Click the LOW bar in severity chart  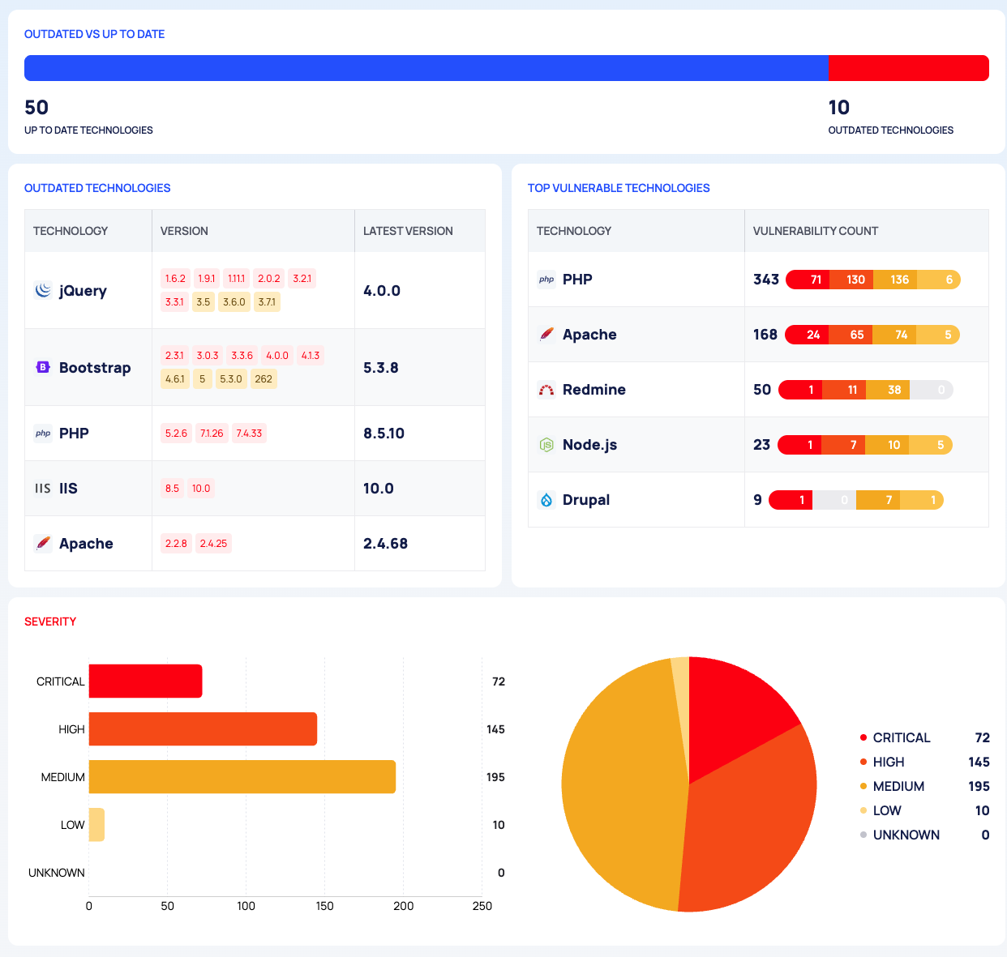[x=96, y=824]
